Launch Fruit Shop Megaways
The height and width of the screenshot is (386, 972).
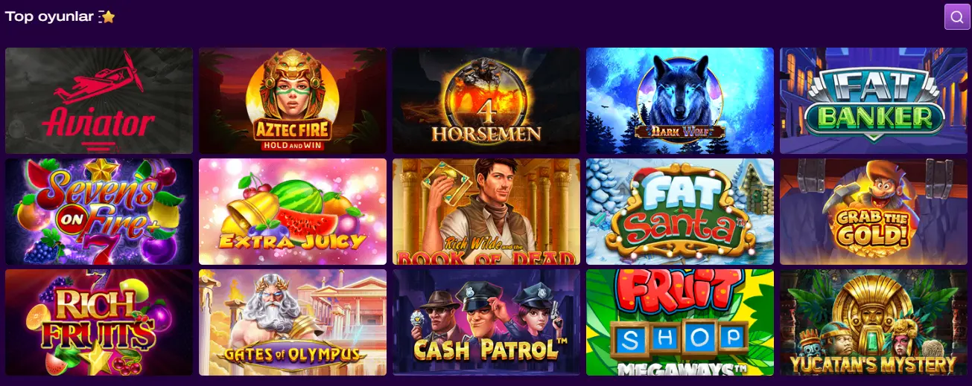[680, 322]
